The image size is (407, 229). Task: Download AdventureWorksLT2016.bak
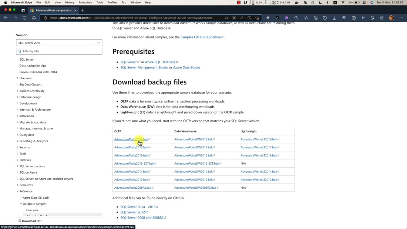(x=259, y=155)
